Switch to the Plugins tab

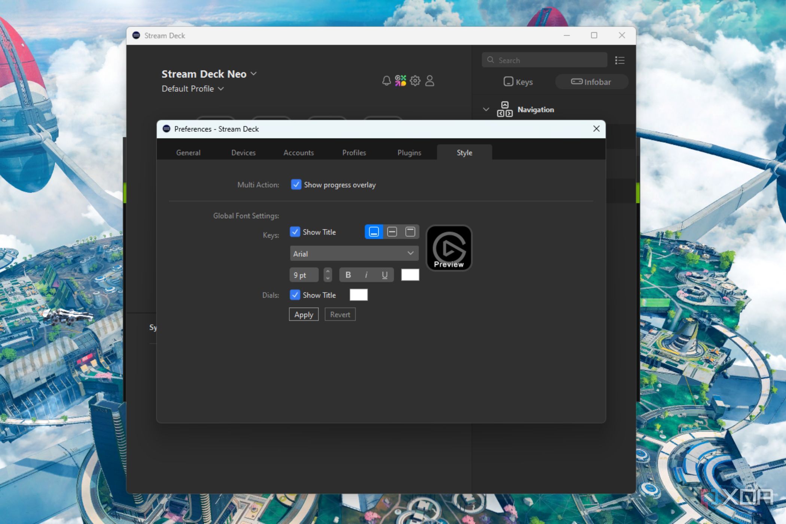click(409, 153)
